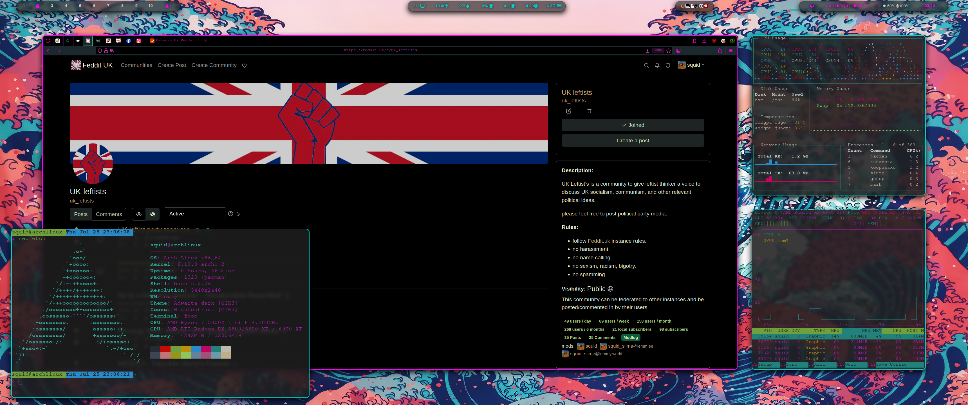Click the edit community pencil icon
Screen dimensions: 968x405
coord(568,111)
